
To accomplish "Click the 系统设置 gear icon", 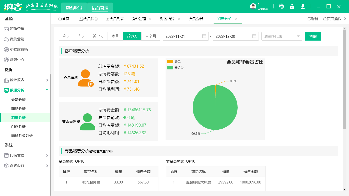I will point(6,166).
